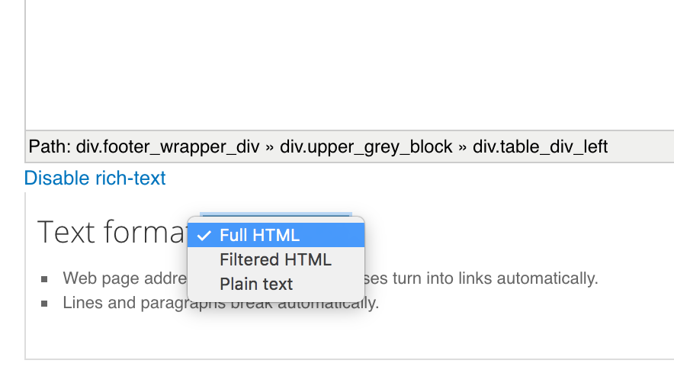Click the square bullet before Web page
This screenshot has width=674, height=386.
click(44, 279)
